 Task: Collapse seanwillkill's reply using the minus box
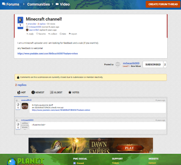[16, 100]
